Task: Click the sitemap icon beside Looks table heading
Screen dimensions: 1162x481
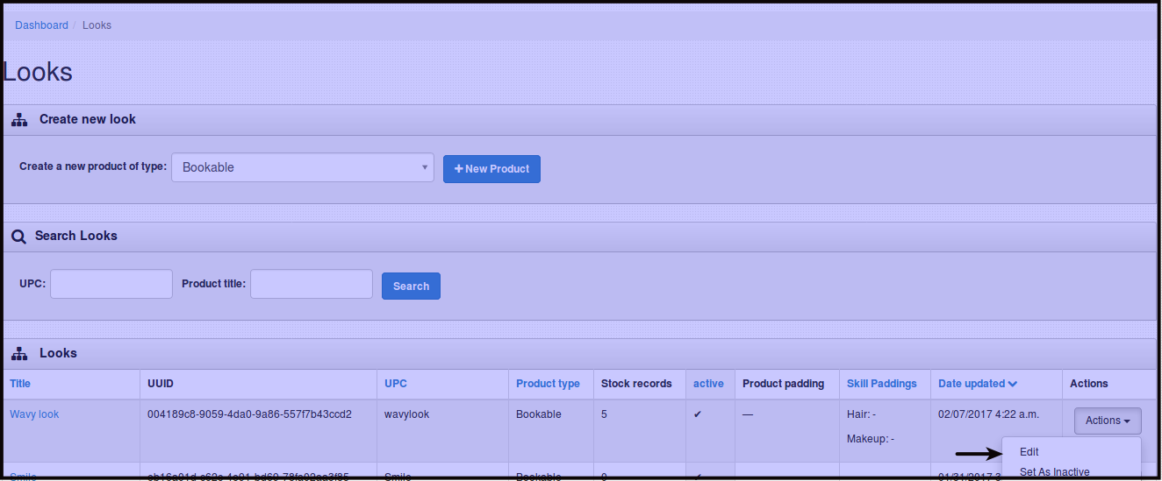Action: click(19, 354)
